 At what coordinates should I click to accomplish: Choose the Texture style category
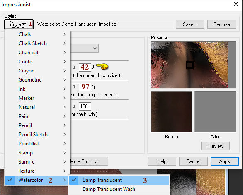pos(37,171)
